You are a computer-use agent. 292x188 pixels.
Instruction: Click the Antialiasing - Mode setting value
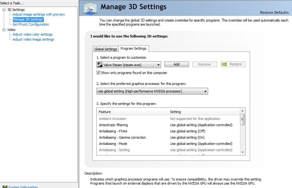click(x=201, y=144)
